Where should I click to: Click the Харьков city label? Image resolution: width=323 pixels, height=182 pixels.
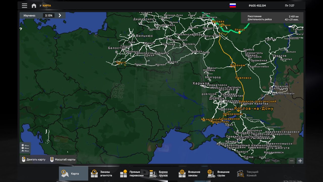tap(201, 83)
